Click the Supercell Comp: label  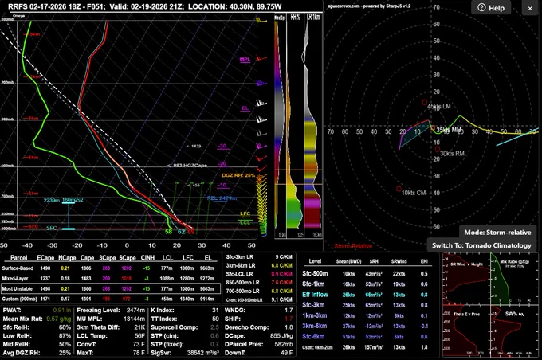point(175,327)
